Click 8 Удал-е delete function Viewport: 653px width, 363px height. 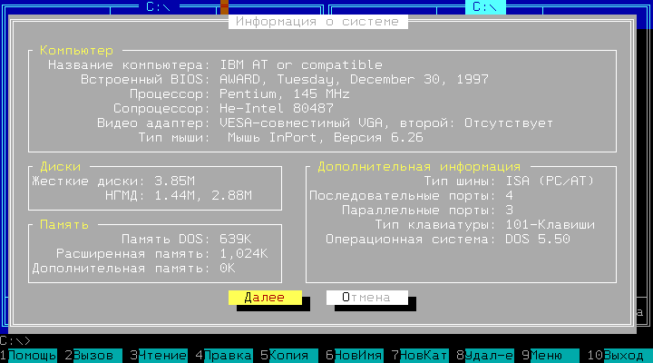pos(489,355)
